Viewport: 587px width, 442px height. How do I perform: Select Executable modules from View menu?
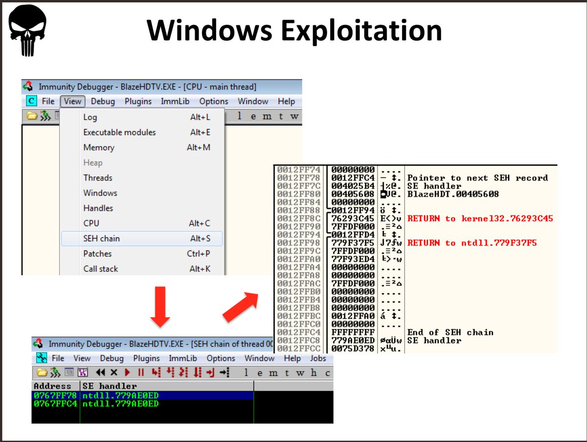142,132
